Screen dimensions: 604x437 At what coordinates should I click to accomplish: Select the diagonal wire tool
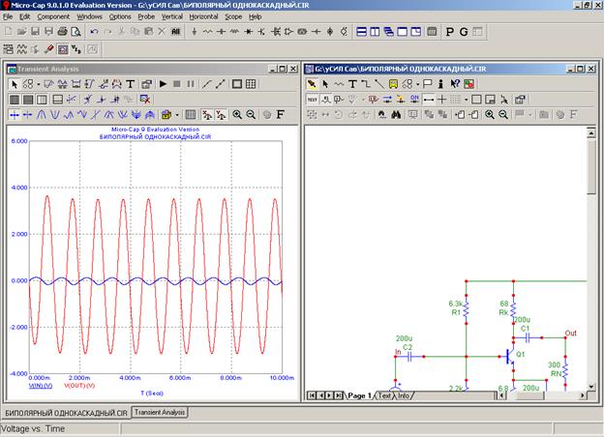[x=379, y=84]
